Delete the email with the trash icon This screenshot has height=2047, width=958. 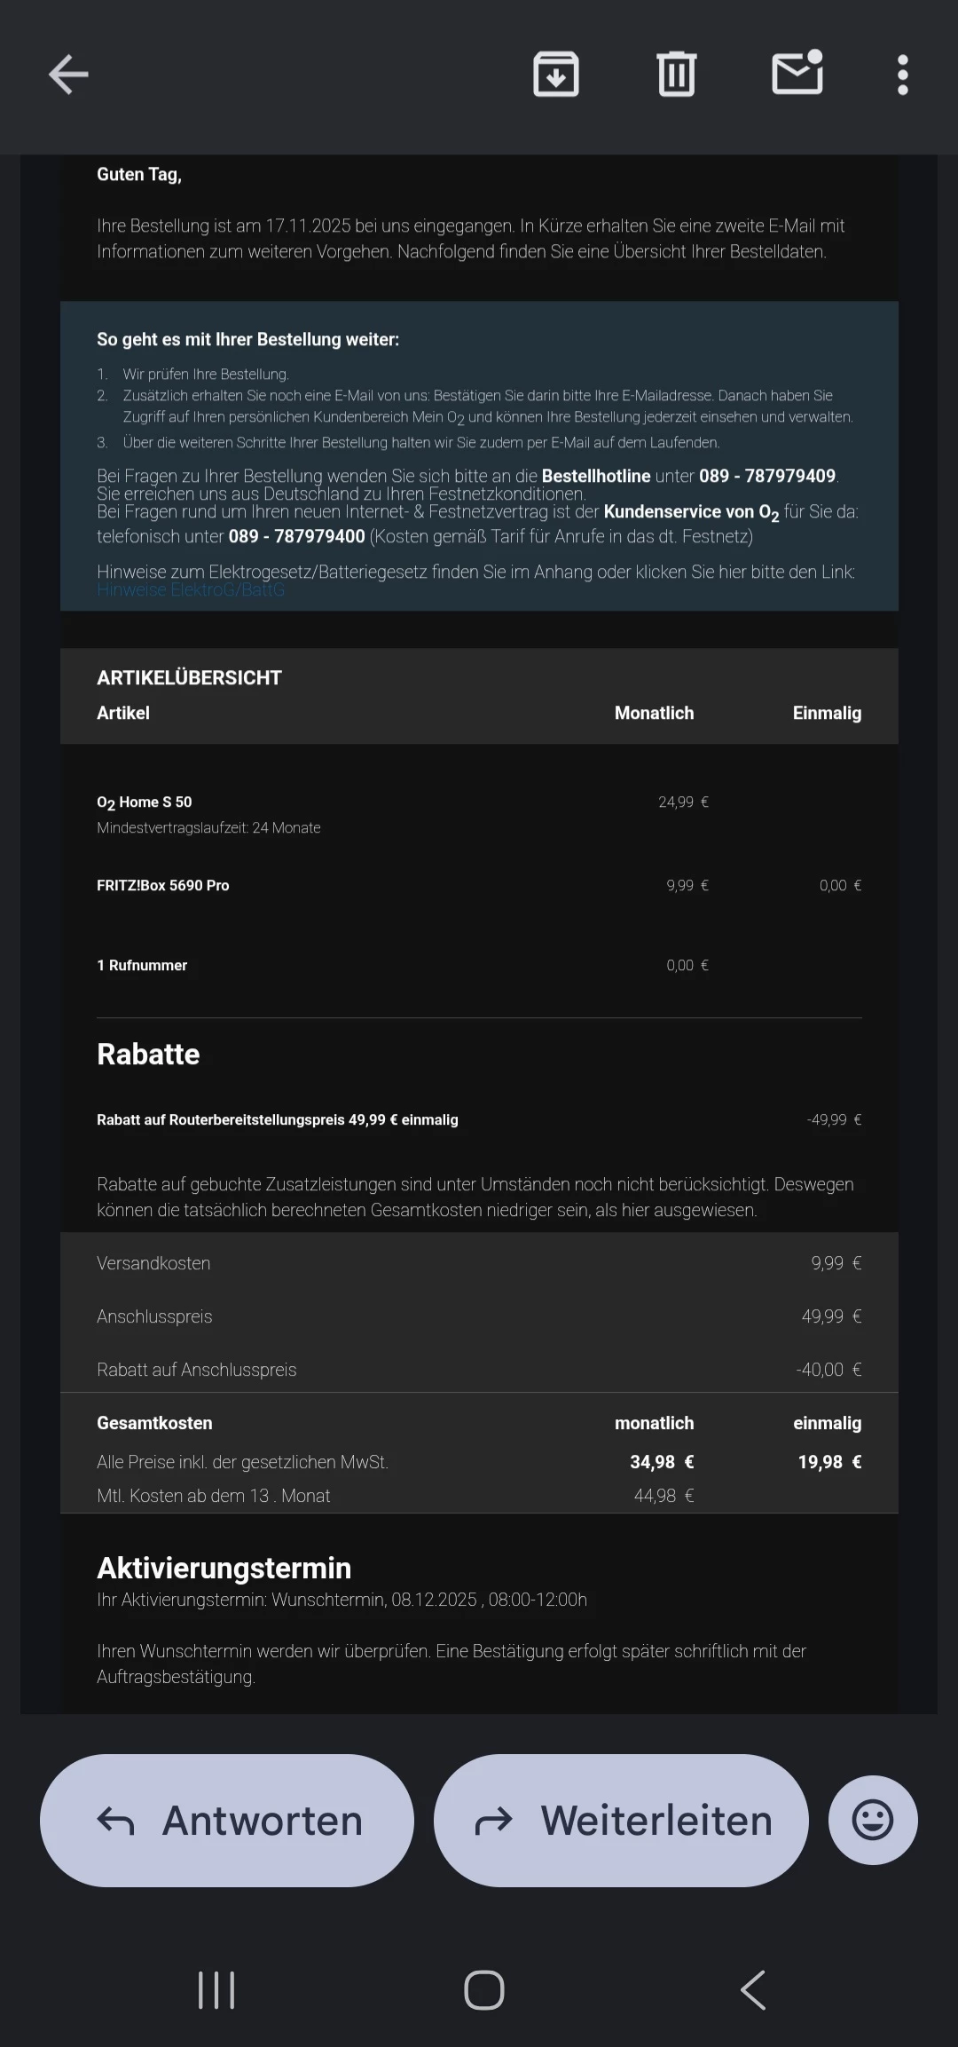[676, 75]
